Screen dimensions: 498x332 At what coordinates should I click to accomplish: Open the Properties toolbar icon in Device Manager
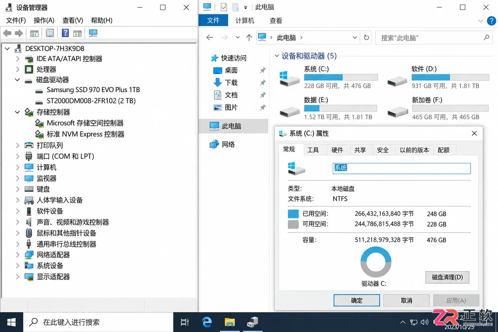[x=50, y=33]
